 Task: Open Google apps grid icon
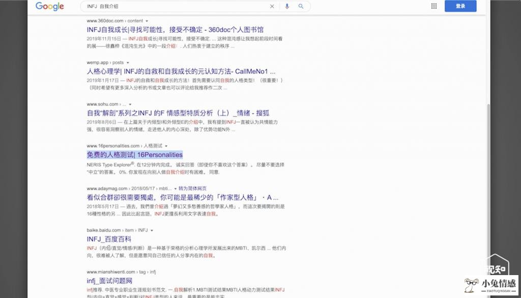coord(434,6)
